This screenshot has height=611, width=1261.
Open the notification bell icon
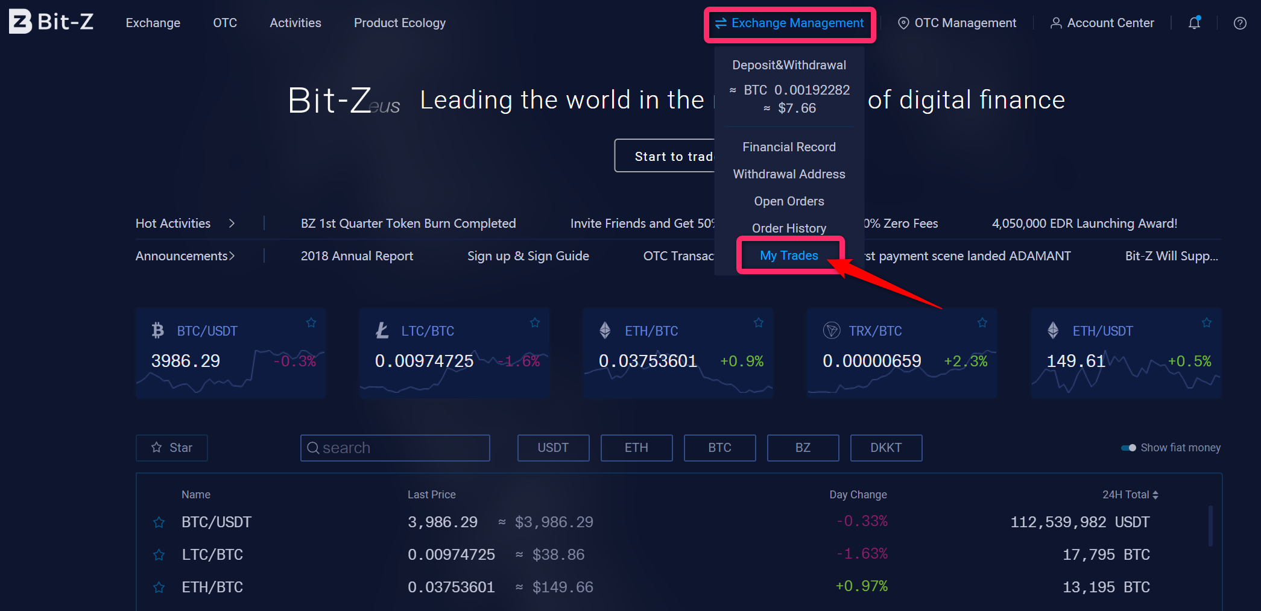click(x=1194, y=23)
